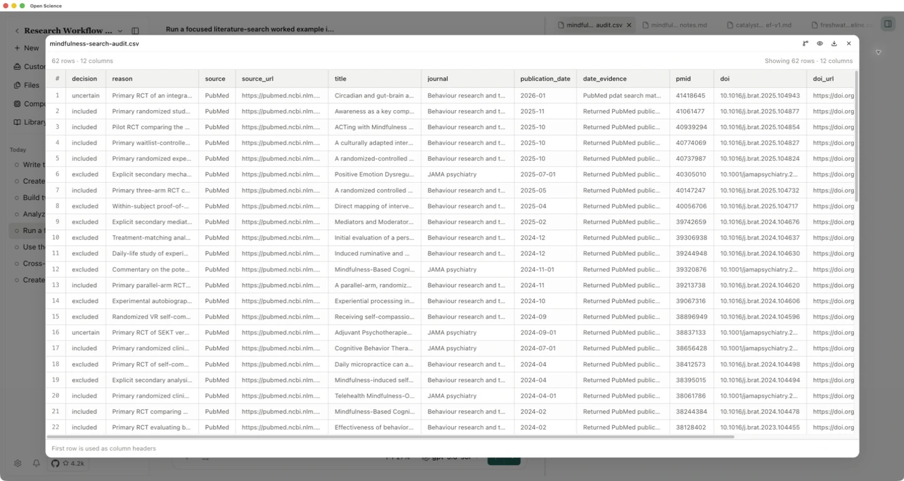Open notifications bell icon
Image resolution: width=904 pixels, height=481 pixels.
point(36,463)
